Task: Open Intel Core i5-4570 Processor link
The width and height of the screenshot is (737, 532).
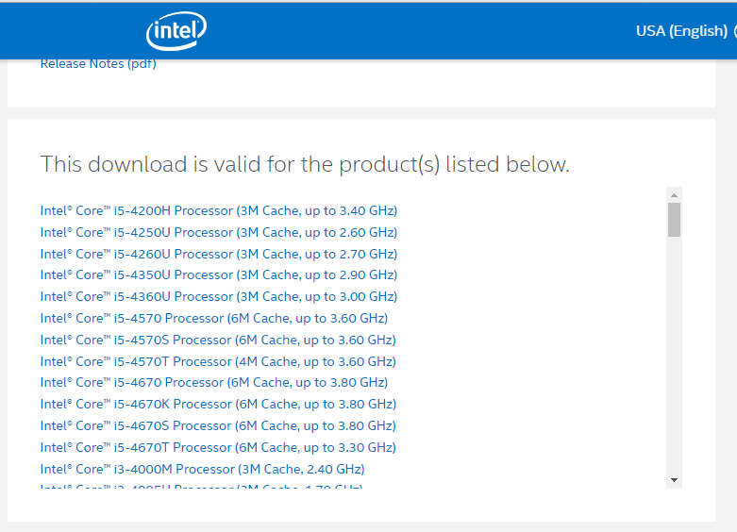Action: point(213,318)
